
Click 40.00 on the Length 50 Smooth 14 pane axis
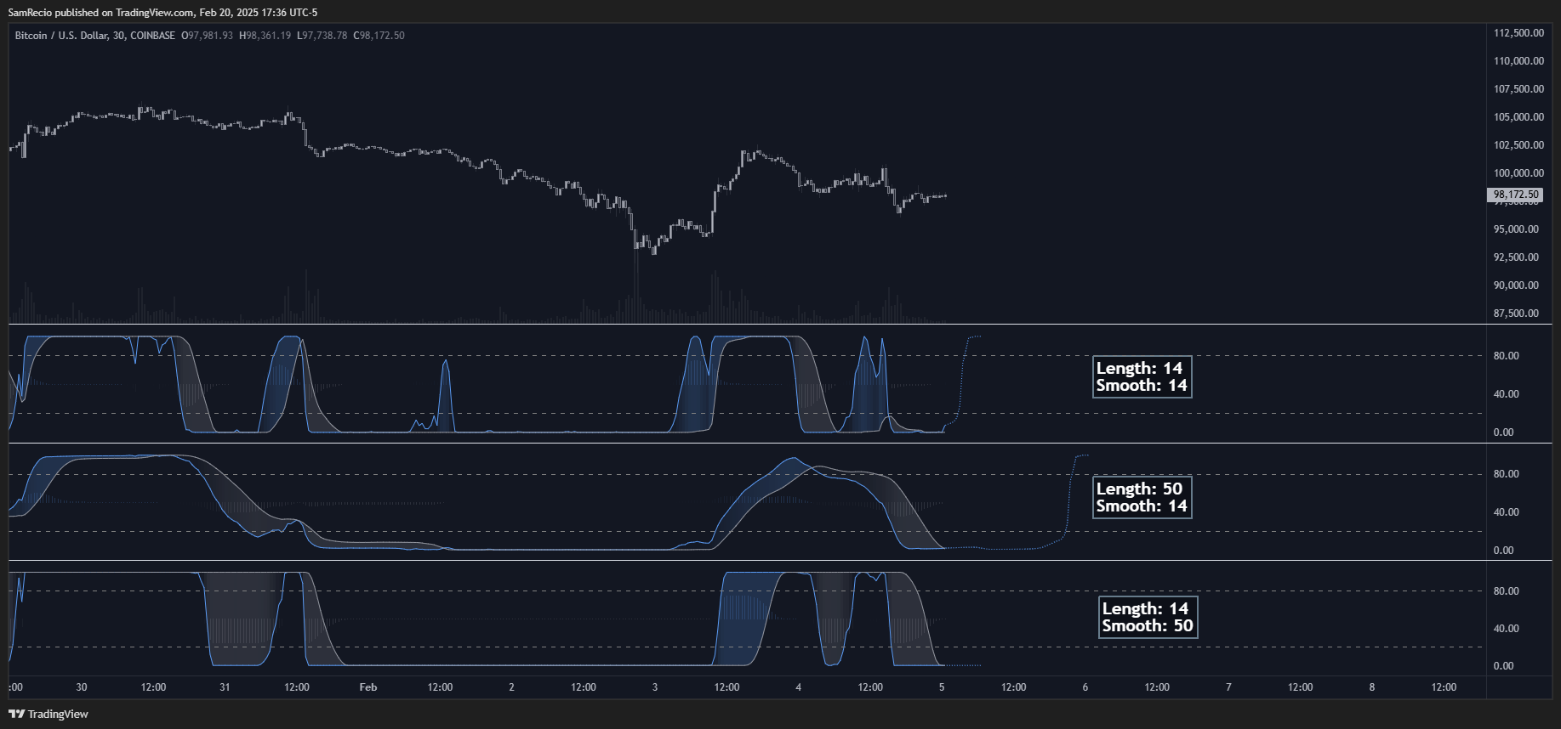point(1506,512)
